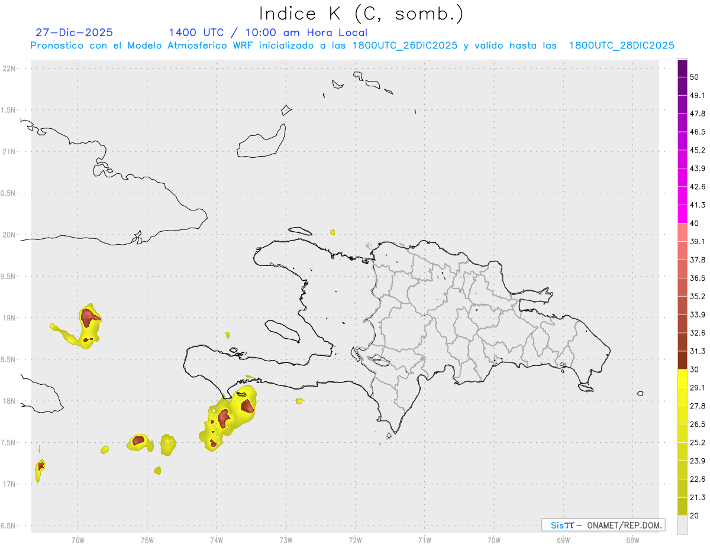Click the colorbar label "29.1"
The height and width of the screenshot is (548, 710).
click(x=698, y=387)
